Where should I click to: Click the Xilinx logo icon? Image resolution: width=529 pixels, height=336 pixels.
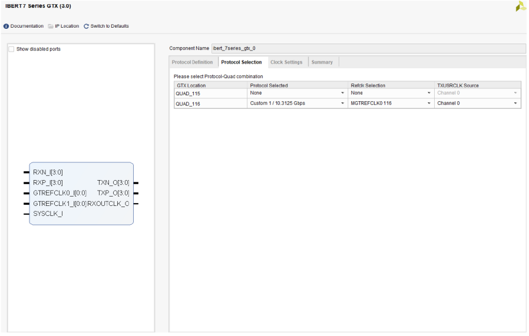(521, 6)
